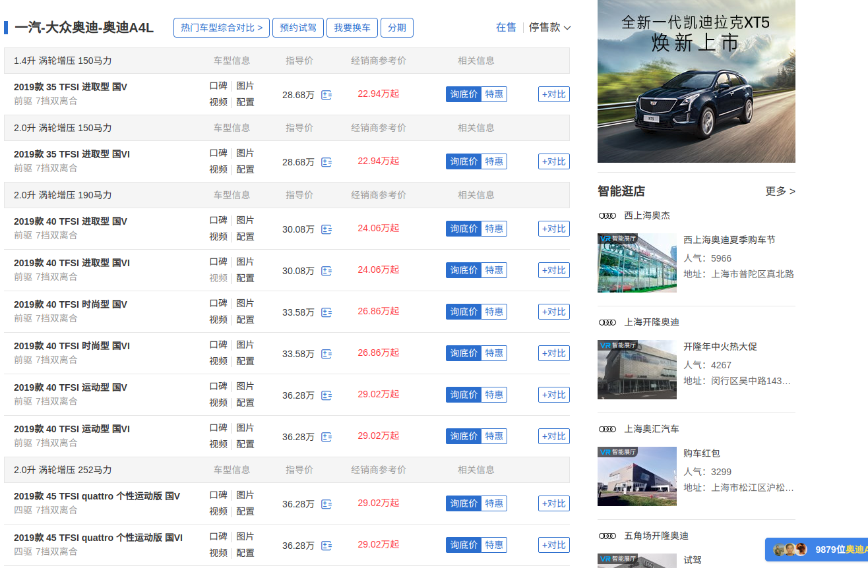Open the 2019款 45 TFSI quattro 个性运动版 国VI link
The height and width of the screenshot is (568, 868).
98,538
